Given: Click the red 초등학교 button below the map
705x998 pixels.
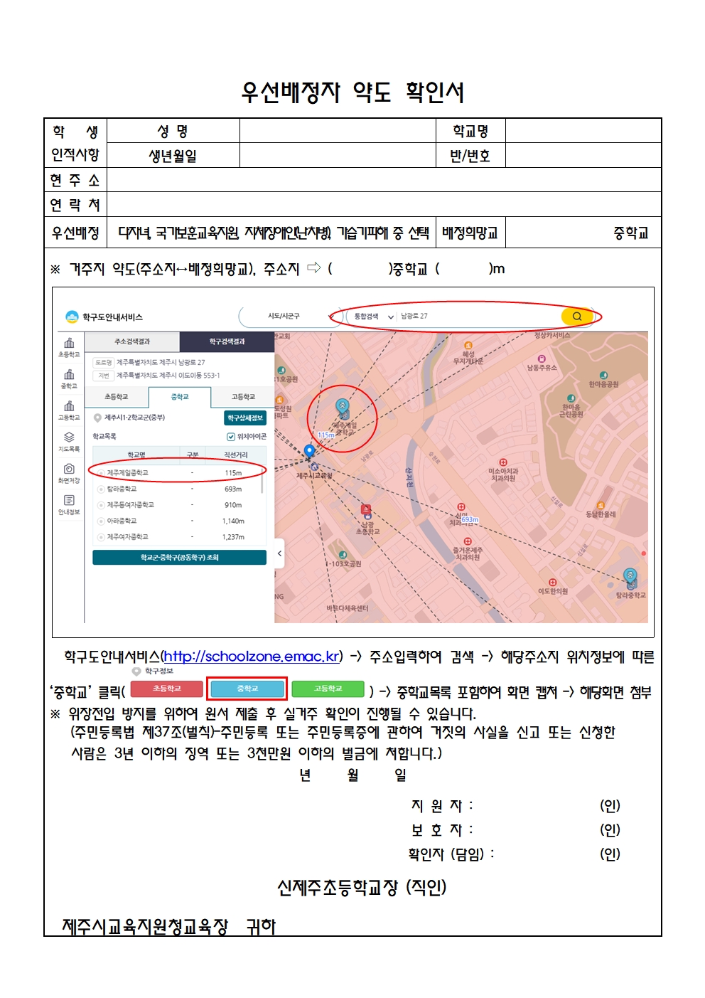Looking at the screenshot, I should pyautogui.click(x=167, y=689).
